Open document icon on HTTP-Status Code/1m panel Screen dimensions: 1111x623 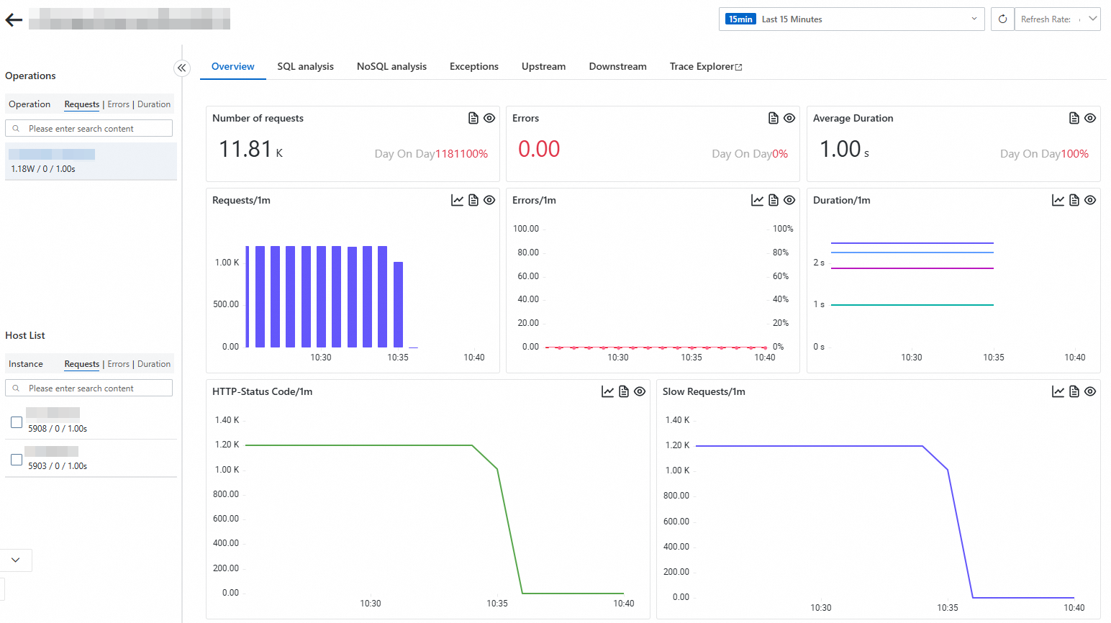[x=624, y=391]
